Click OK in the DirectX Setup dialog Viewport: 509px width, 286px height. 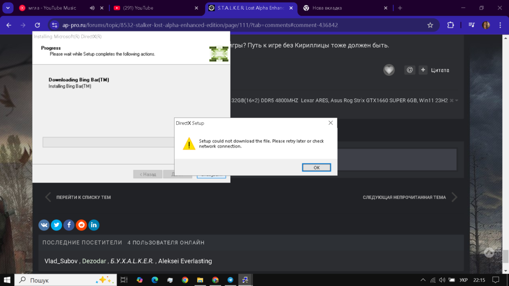316,167
